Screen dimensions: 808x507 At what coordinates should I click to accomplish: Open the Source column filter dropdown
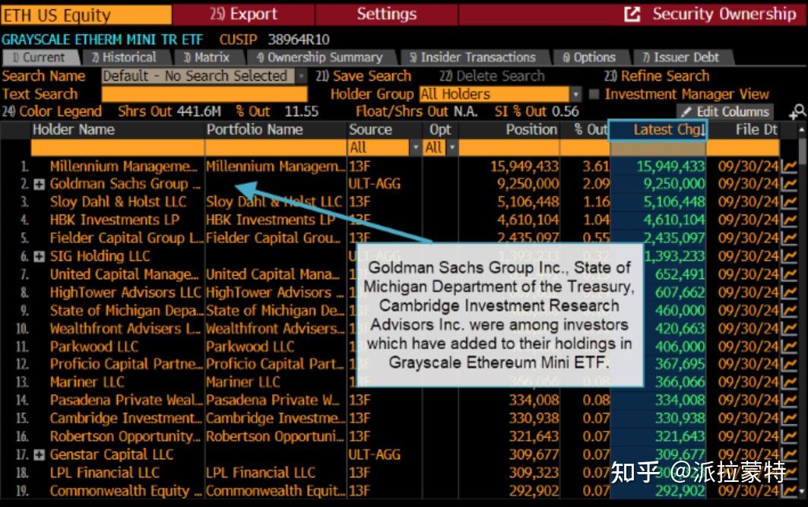pyautogui.click(x=415, y=147)
